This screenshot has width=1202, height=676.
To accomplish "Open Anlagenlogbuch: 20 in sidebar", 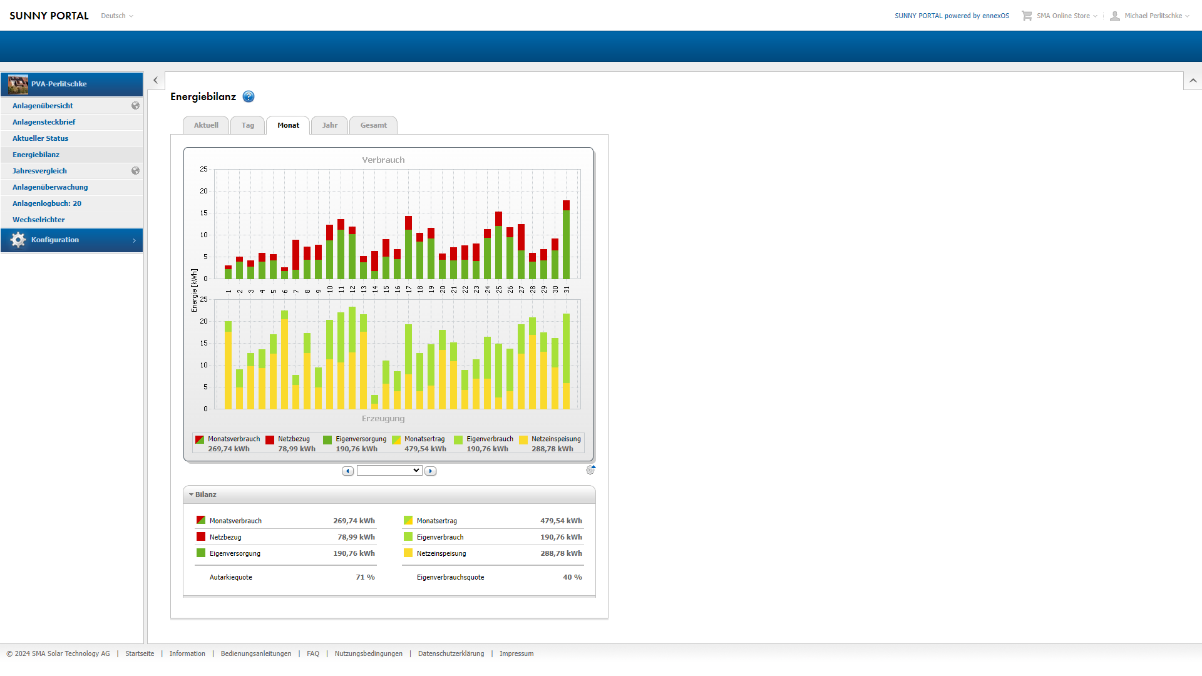I will pos(47,203).
